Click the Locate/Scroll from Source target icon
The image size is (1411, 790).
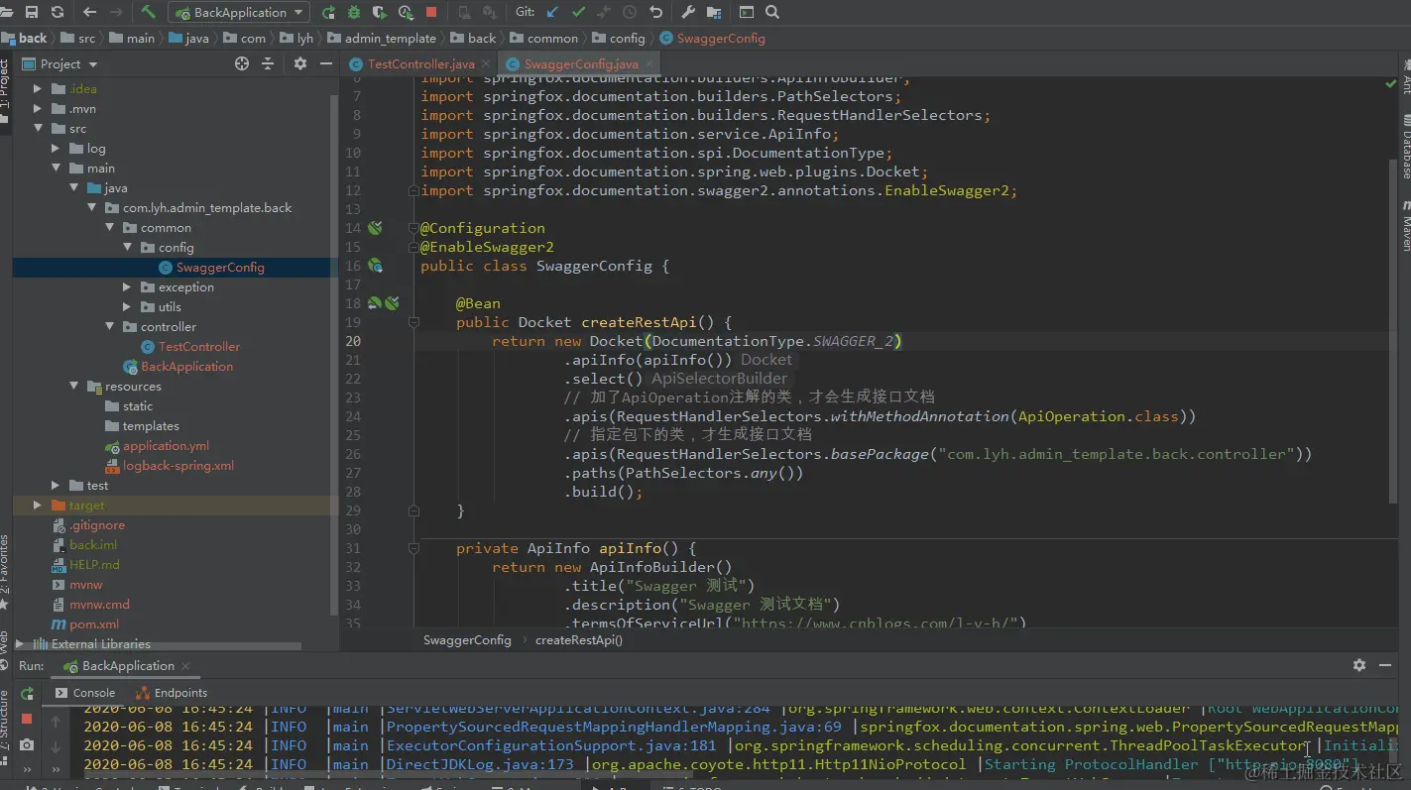(241, 63)
